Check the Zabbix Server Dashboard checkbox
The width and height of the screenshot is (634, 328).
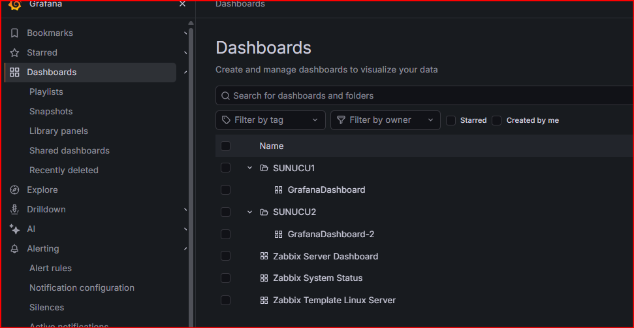pyautogui.click(x=226, y=256)
